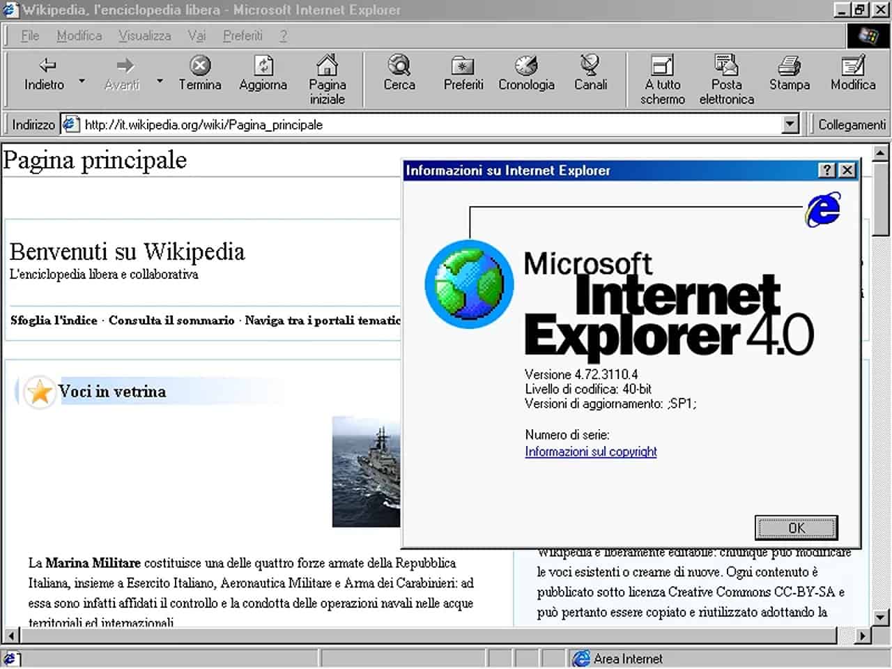The width and height of the screenshot is (892, 669).
Task: Open the Visualizza menu
Action: coord(144,36)
